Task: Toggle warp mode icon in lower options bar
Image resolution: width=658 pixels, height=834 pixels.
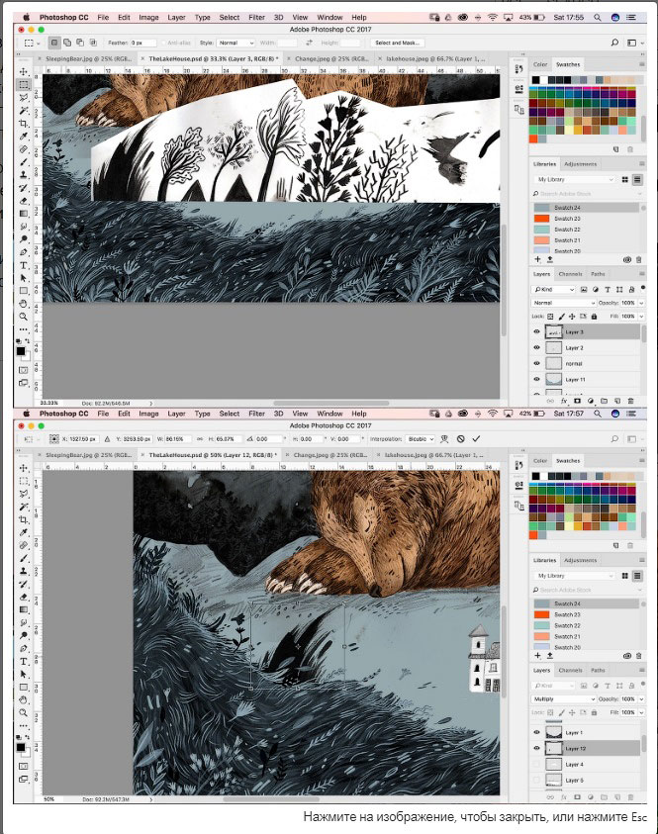Action: click(444, 439)
